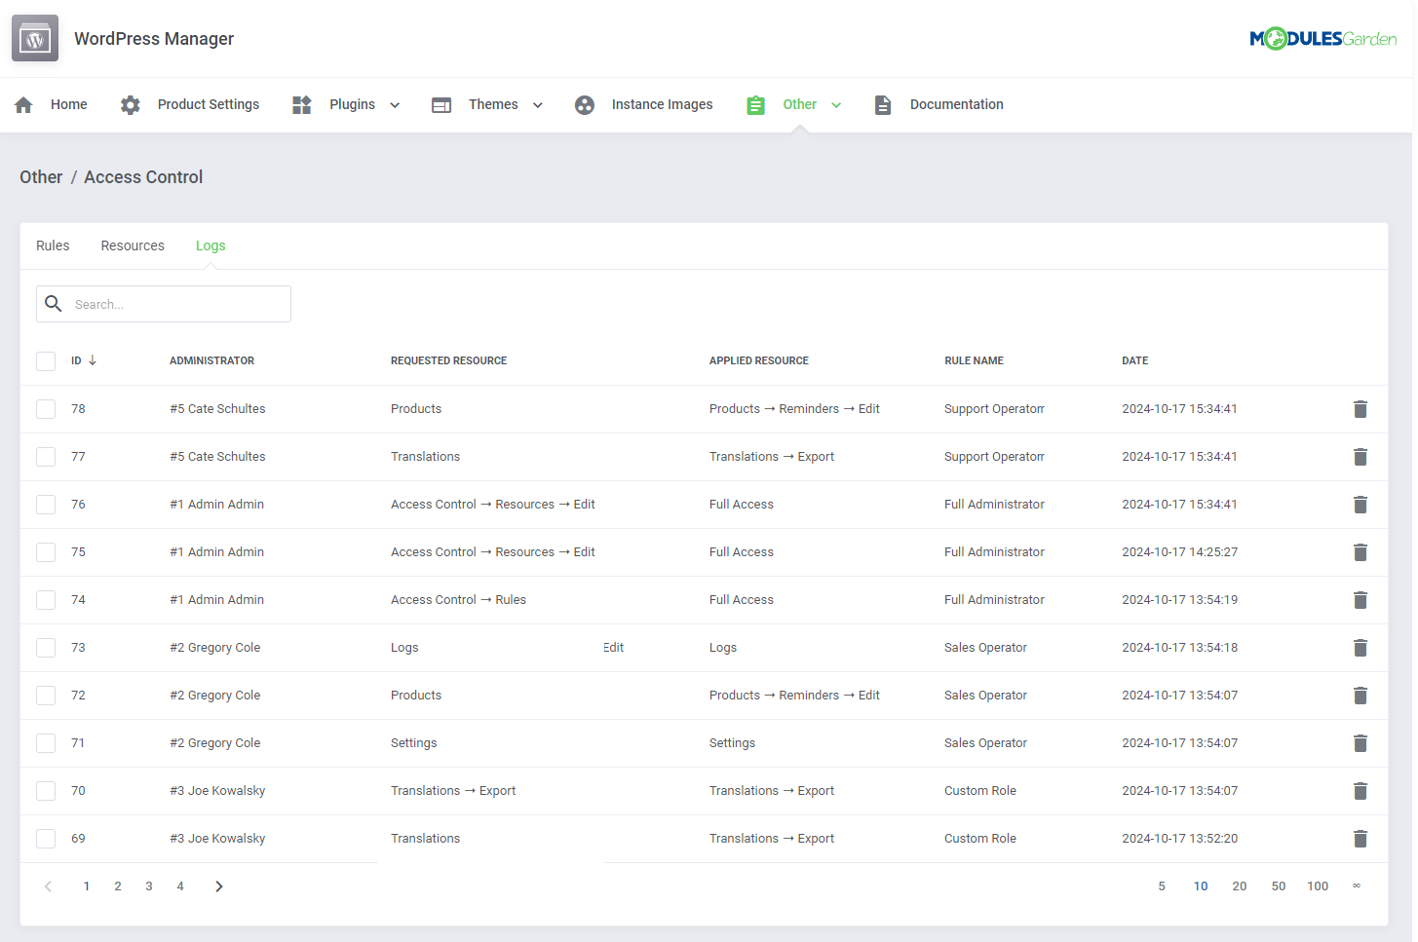Open the Instance Images icon

[584, 104]
